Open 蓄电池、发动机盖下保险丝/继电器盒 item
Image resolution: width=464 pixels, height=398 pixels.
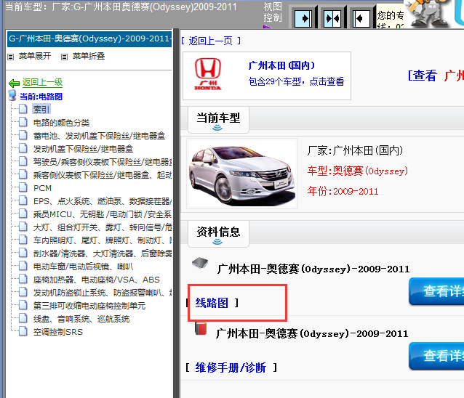pos(99,136)
